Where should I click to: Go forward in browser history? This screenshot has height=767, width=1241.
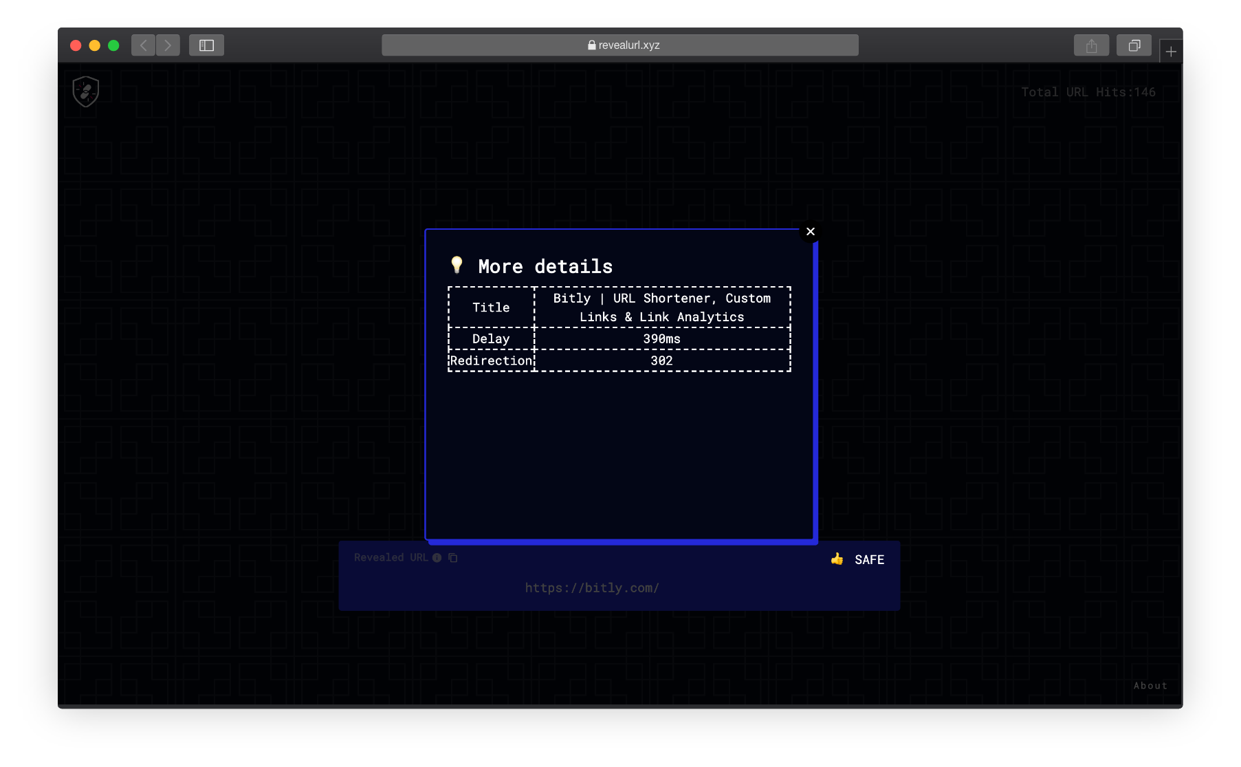[x=168, y=45]
